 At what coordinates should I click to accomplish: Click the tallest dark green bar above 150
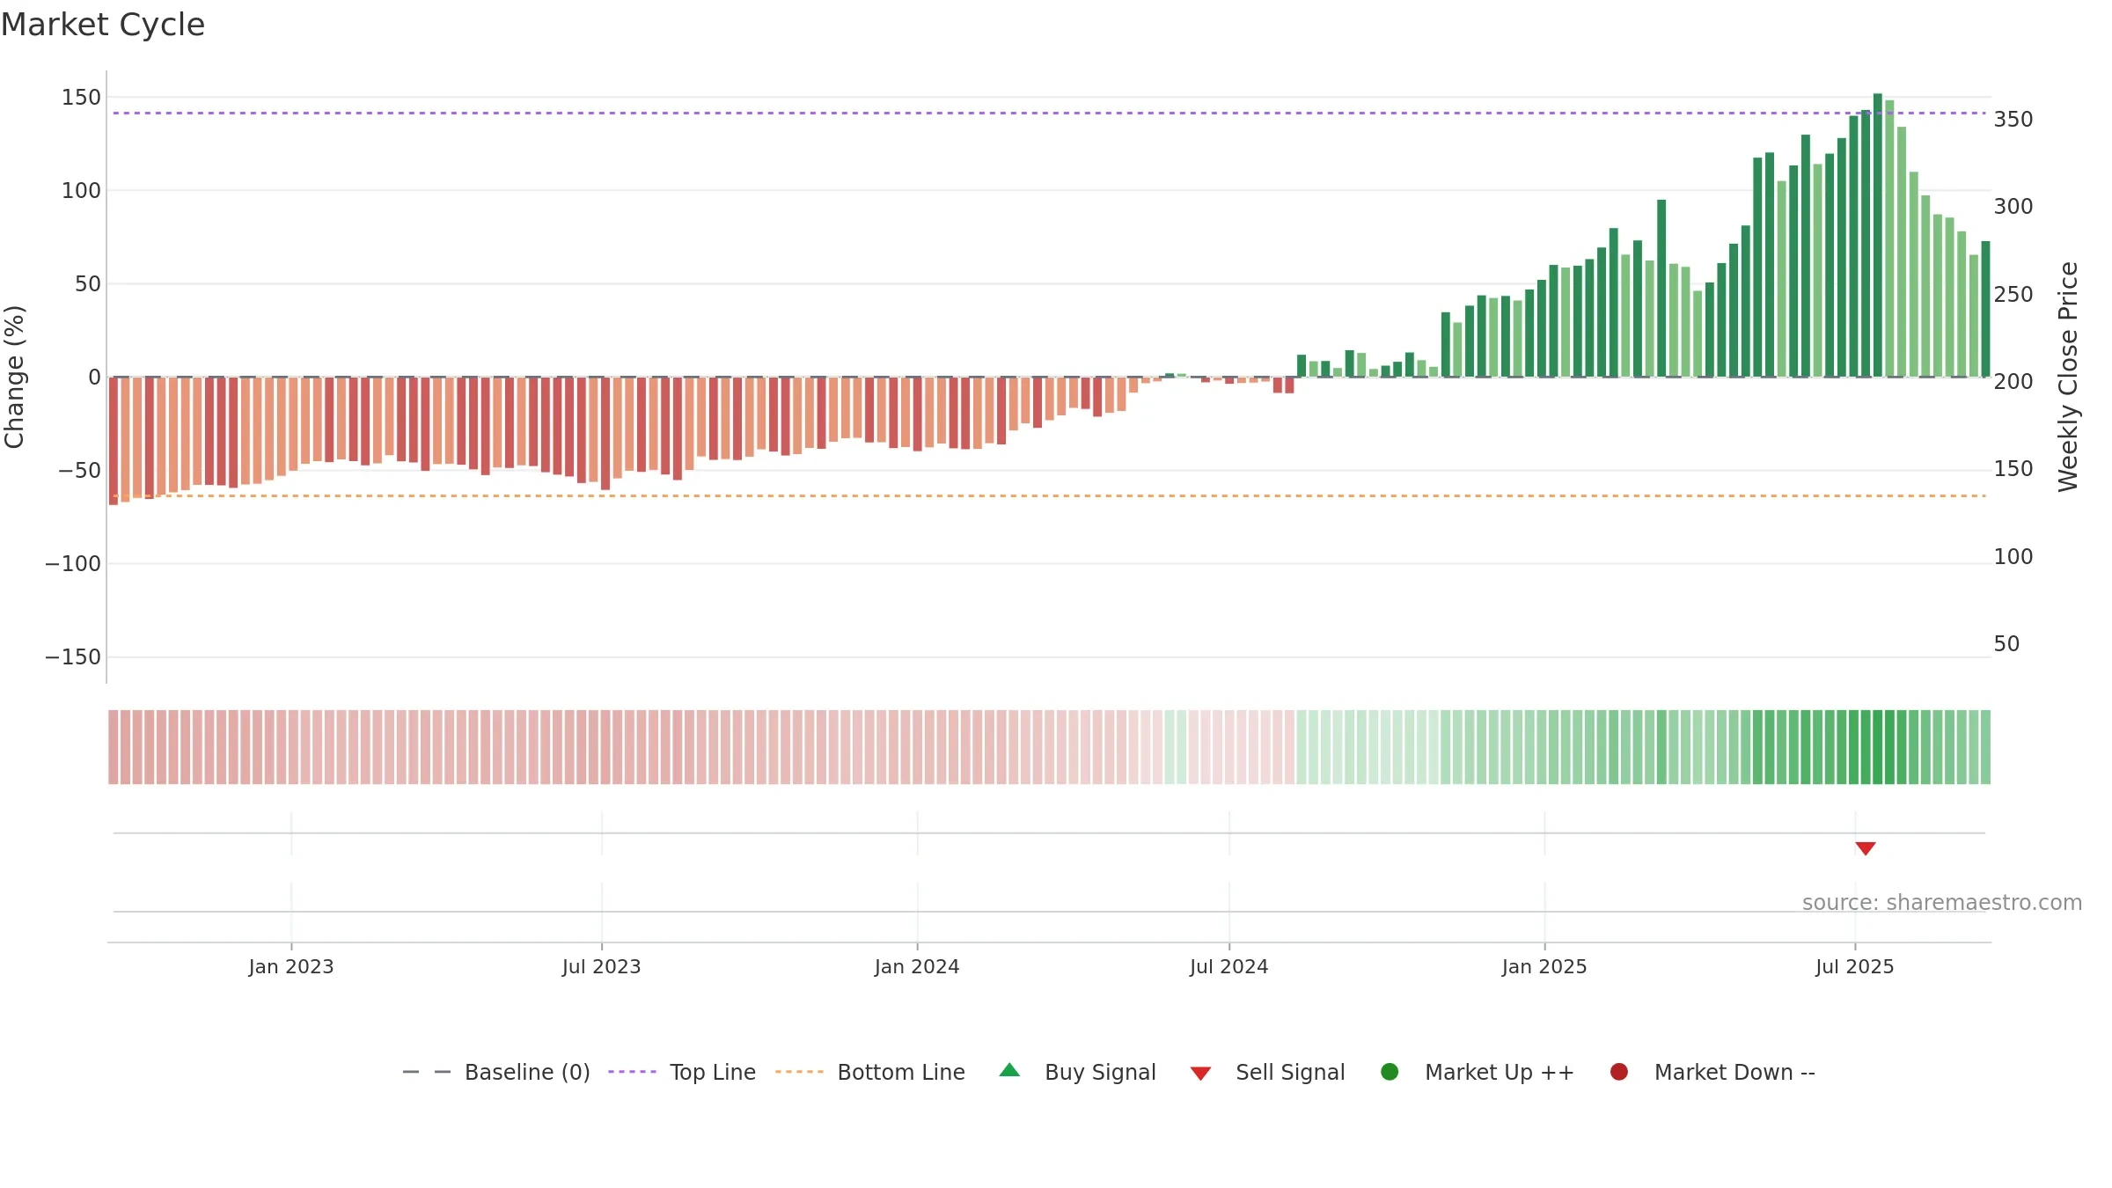click(x=1878, y=235)
